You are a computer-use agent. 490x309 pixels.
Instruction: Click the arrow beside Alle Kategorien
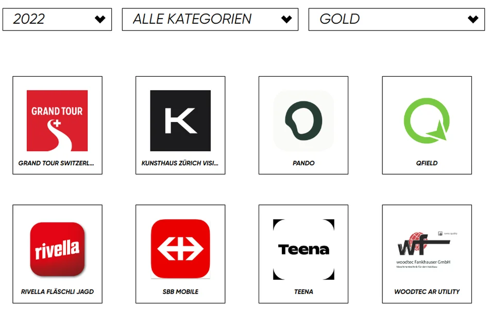[x=286, y=20]
